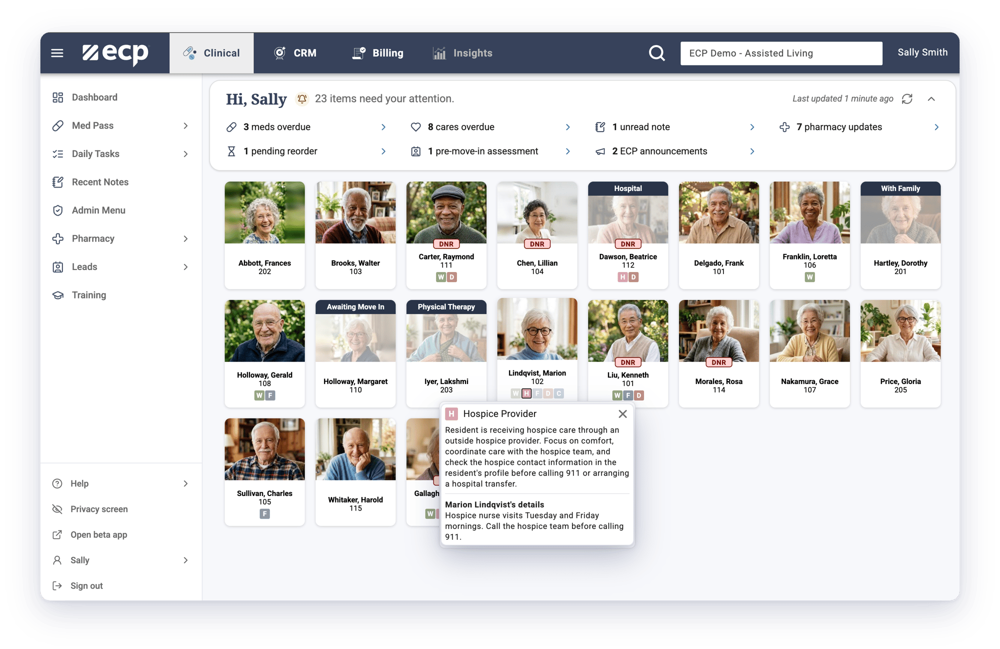Open the beta app link
The height and width of the screenshot is (649, 1000).
(121, 534)
